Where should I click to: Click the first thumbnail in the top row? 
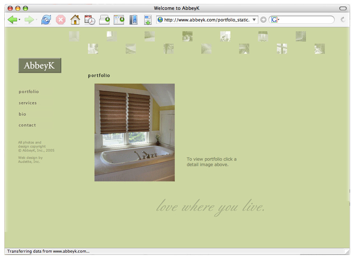(74, 36)
